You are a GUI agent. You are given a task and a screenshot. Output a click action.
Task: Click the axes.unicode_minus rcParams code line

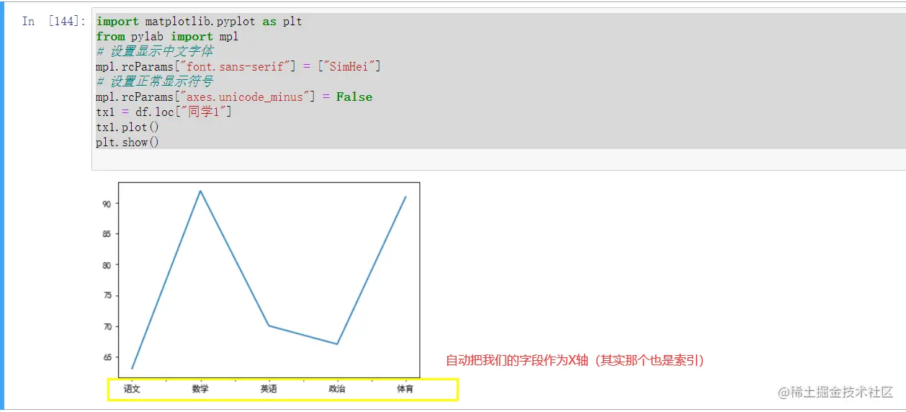click(x=234, y=97)
